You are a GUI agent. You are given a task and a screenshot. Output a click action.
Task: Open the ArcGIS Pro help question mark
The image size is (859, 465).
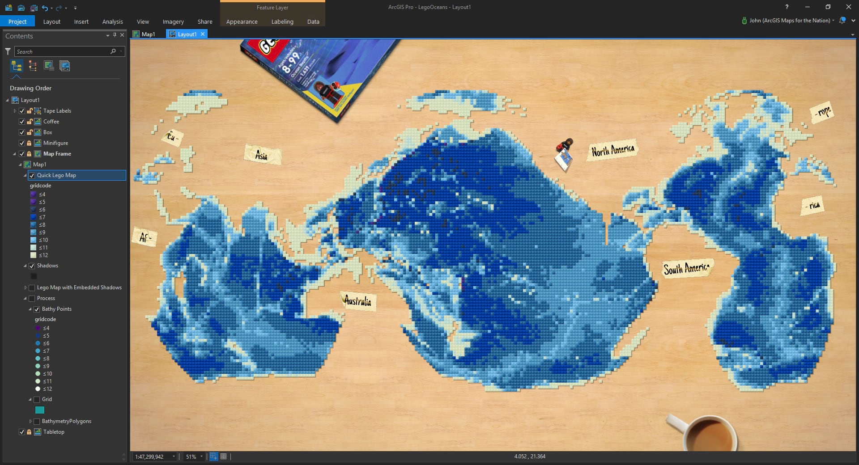pyautogui.click(x=787, y=7)
